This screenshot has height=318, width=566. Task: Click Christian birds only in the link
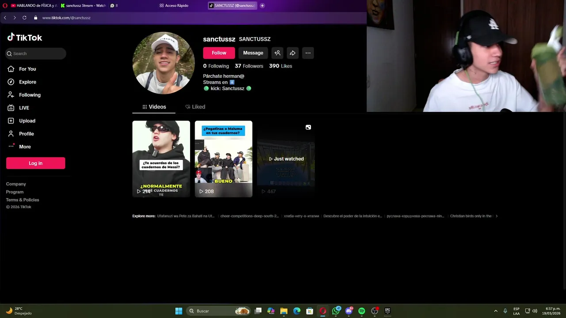coord(471,216)
